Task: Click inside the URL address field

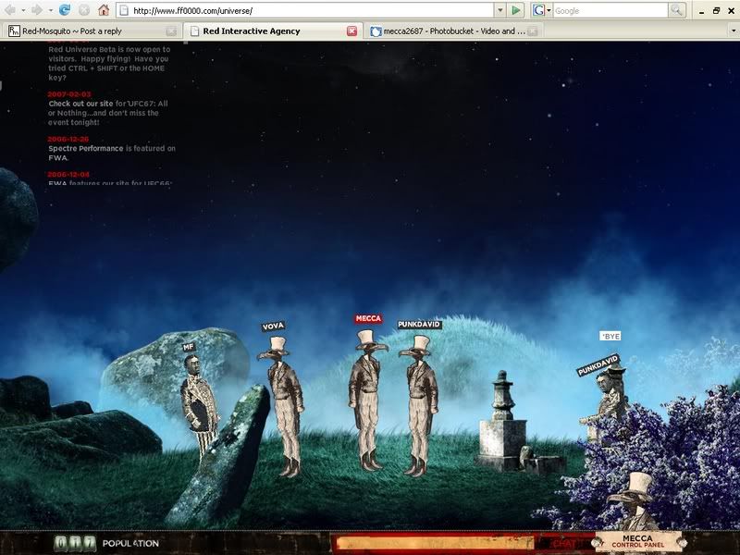Action: (305, 10)
